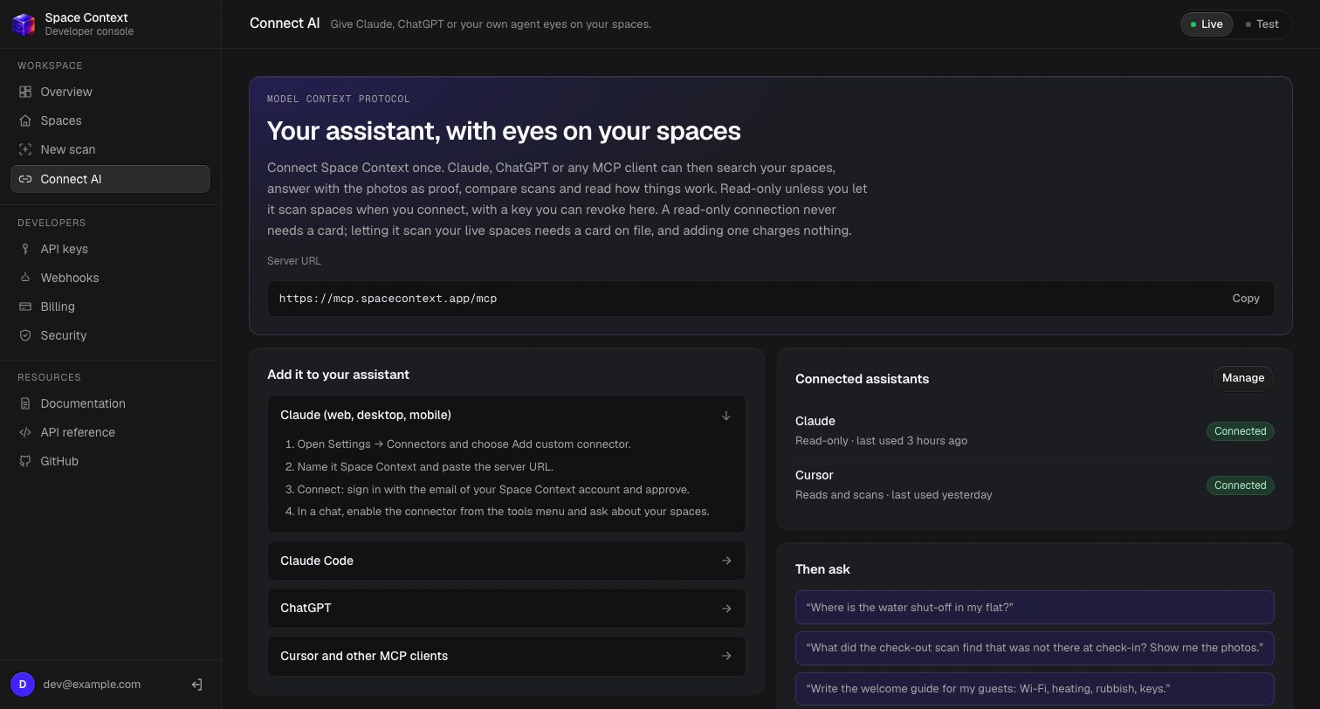Click Connected badge for Cursor
This screenshot has width=1320, height=709.
click(1240, 485)
